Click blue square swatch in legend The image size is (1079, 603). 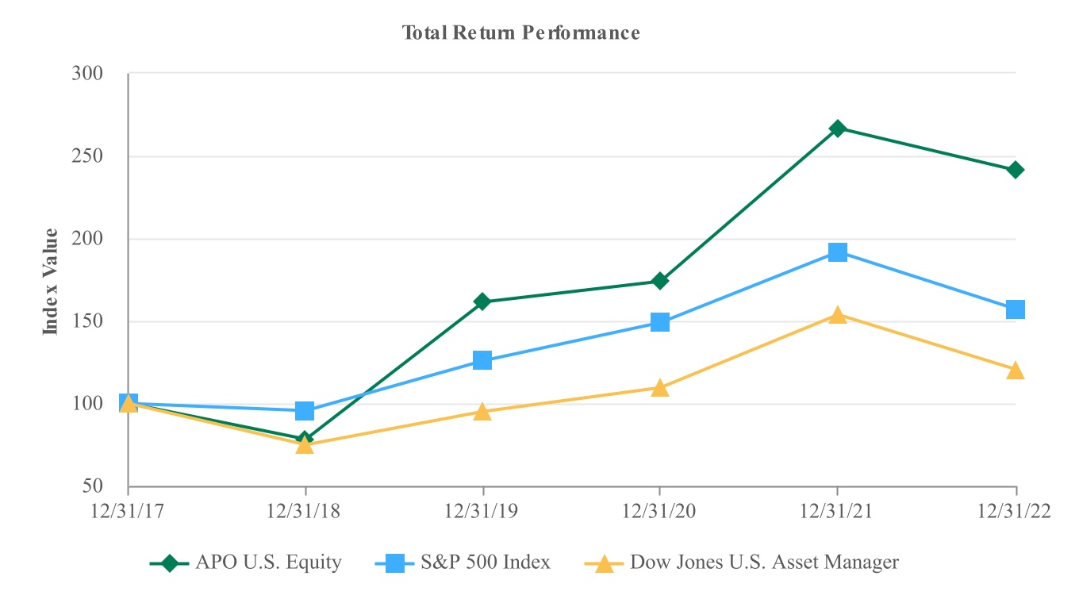point(394,563)
